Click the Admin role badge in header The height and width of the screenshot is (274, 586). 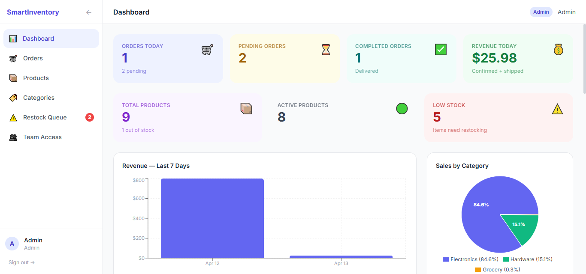tap(541, 12)
